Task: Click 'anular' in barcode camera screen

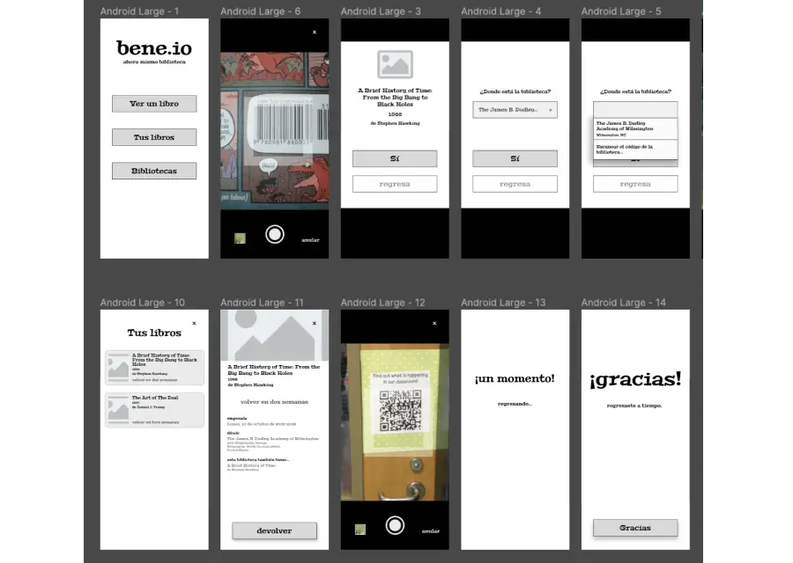Action: (x=310, y=240)
